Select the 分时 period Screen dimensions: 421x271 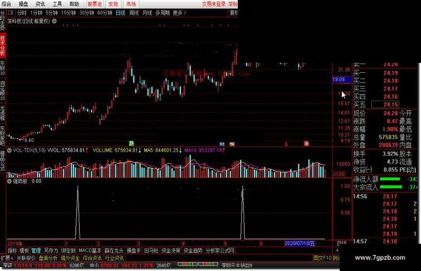click(22, 13)
